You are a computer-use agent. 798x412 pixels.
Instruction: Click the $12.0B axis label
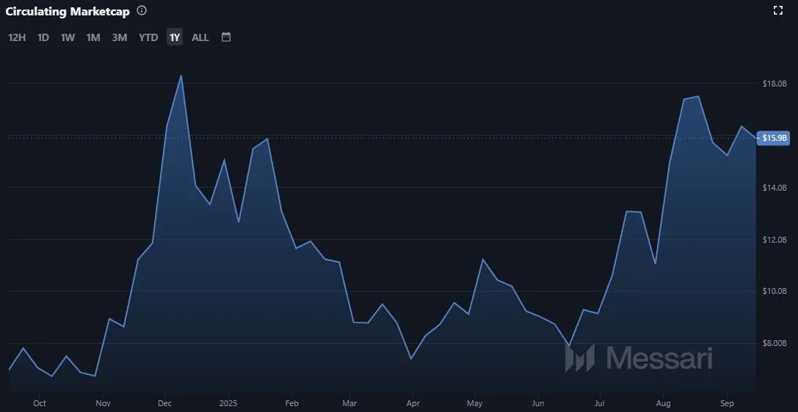tap(775, 240)
